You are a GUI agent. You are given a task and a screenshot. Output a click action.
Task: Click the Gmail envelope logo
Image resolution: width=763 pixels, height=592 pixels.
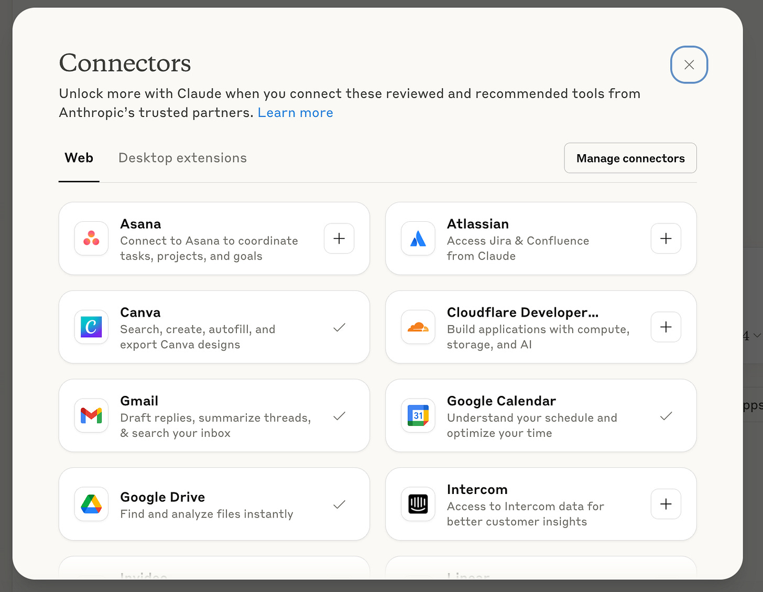[91, 415]
